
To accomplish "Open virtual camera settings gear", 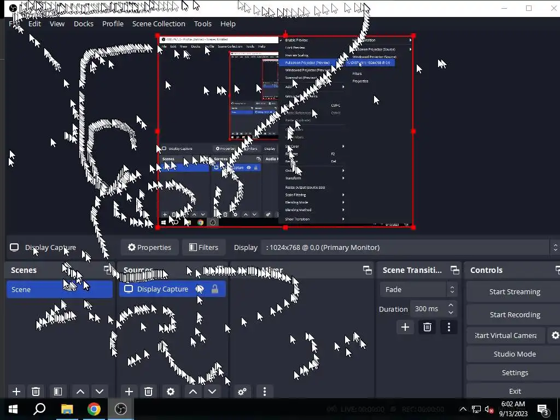I will (x=555, y=335).
